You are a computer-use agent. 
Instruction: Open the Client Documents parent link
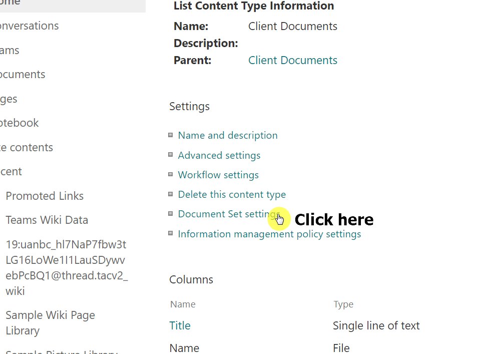click(292, 60)
